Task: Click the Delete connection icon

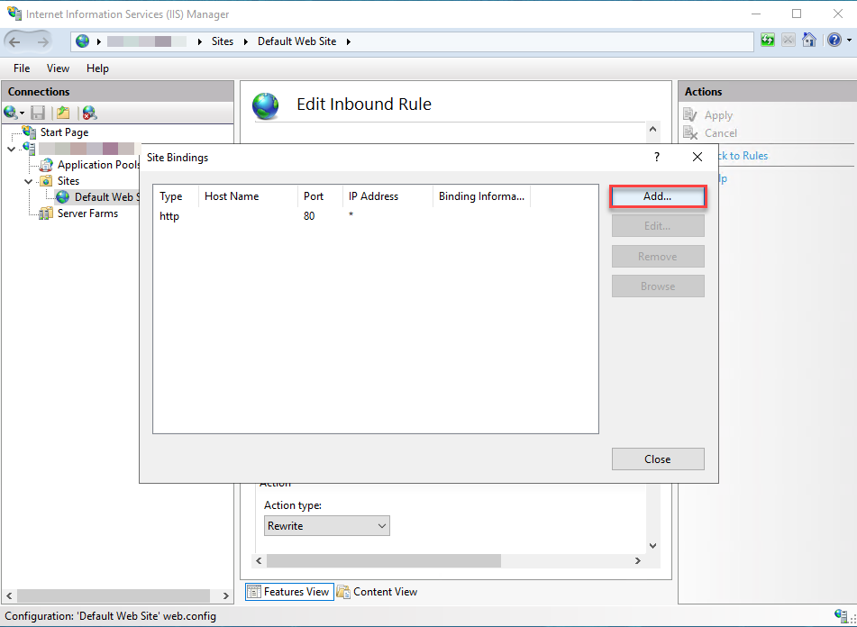Action: [89, 113]
